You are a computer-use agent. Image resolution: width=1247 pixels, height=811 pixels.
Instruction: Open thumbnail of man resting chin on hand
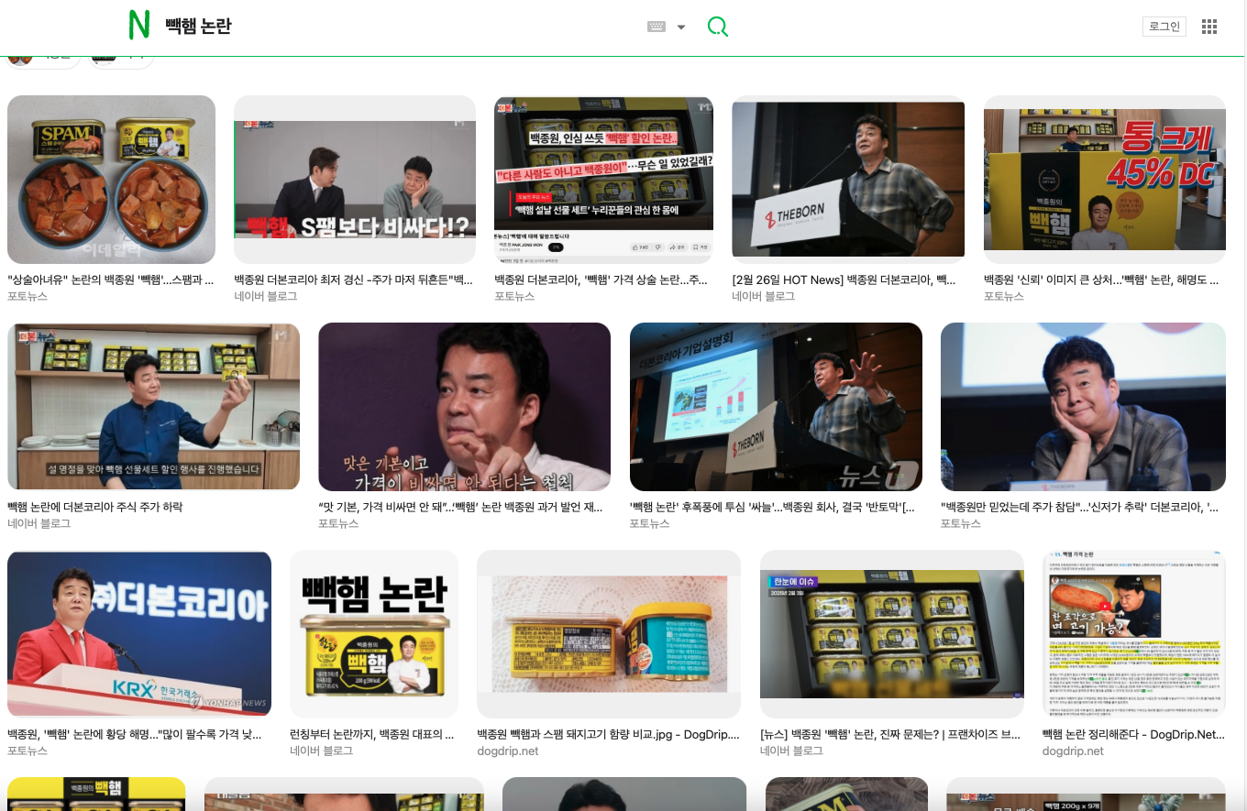[x=1083, y=407]
